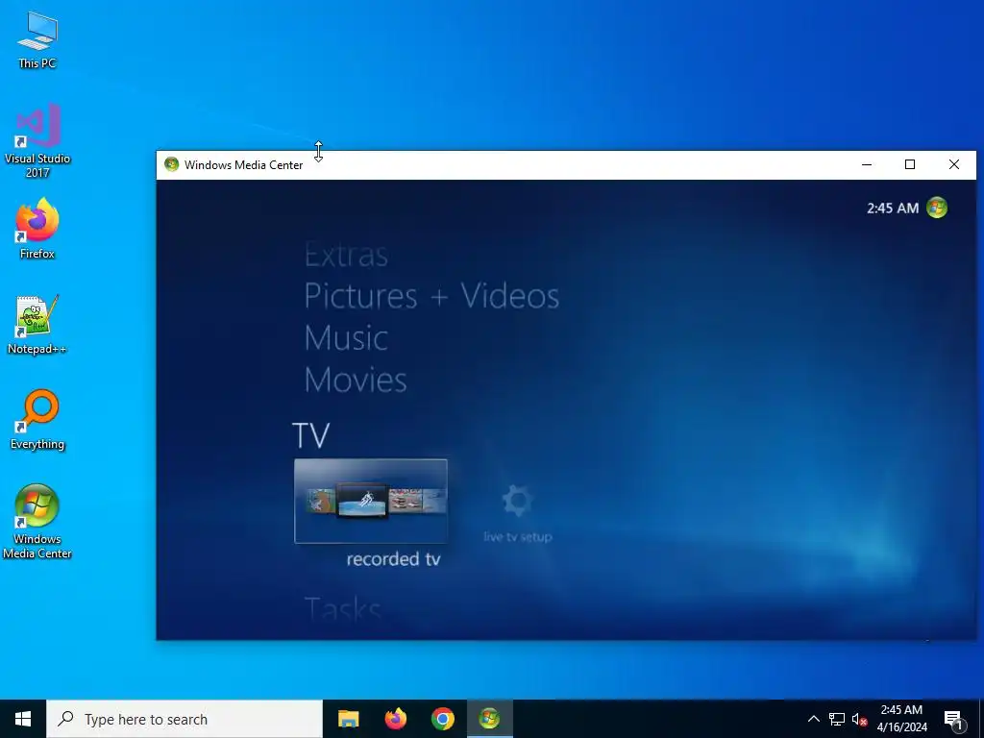Open File Explorer from the taskbar
This screenshot has width=984, height=738.
(x=348, y=719)
